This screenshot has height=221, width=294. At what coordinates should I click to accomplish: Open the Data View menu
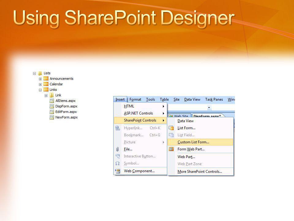coord(192,99)
